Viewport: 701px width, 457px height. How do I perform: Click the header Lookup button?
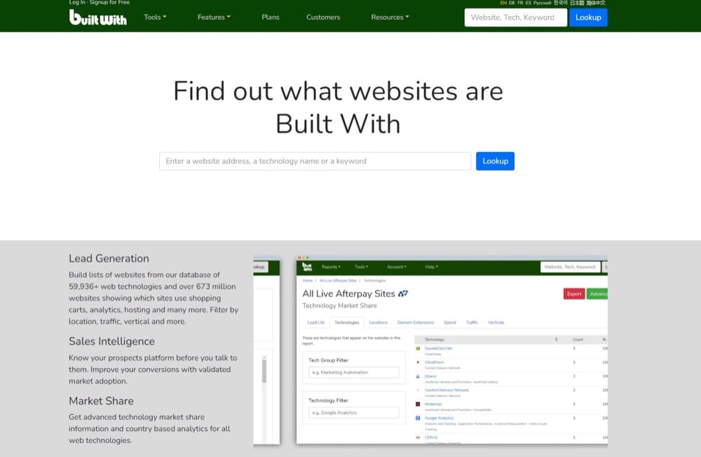coord(588,18)
